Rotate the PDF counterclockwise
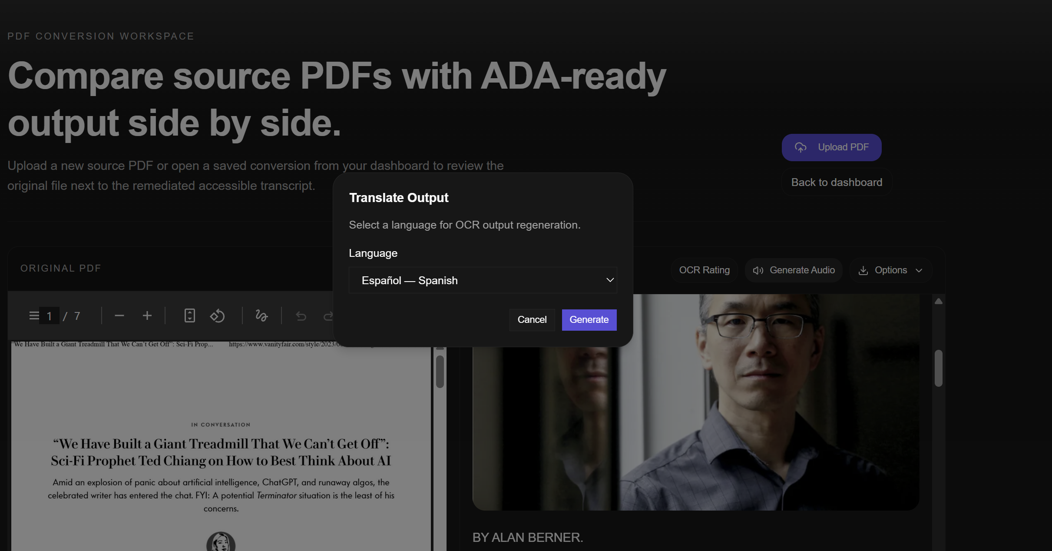 click(217, 315)
